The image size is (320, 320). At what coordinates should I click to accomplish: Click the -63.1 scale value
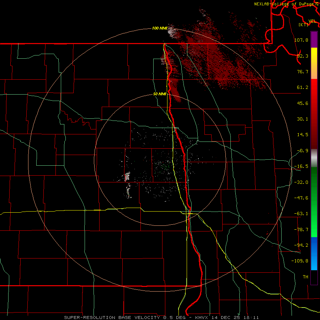(301, 214)
